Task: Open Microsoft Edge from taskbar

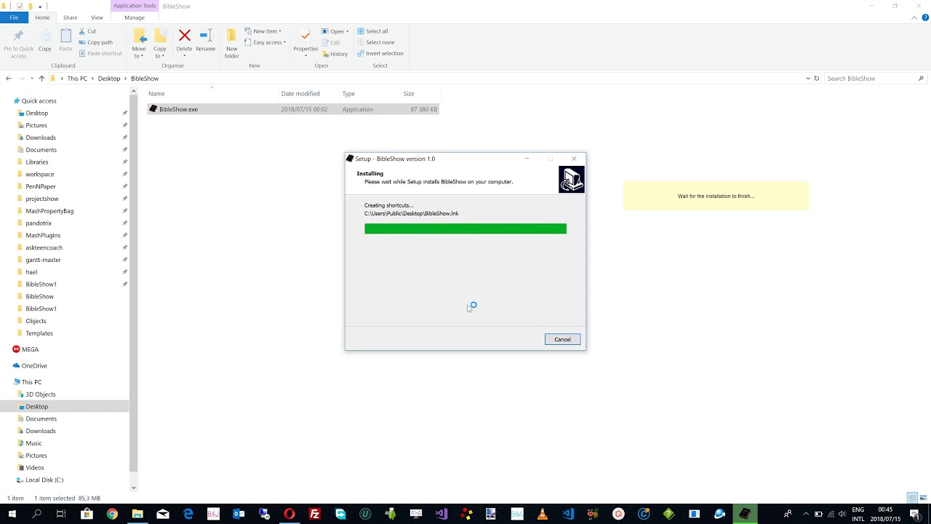Action: coord(188,514)
